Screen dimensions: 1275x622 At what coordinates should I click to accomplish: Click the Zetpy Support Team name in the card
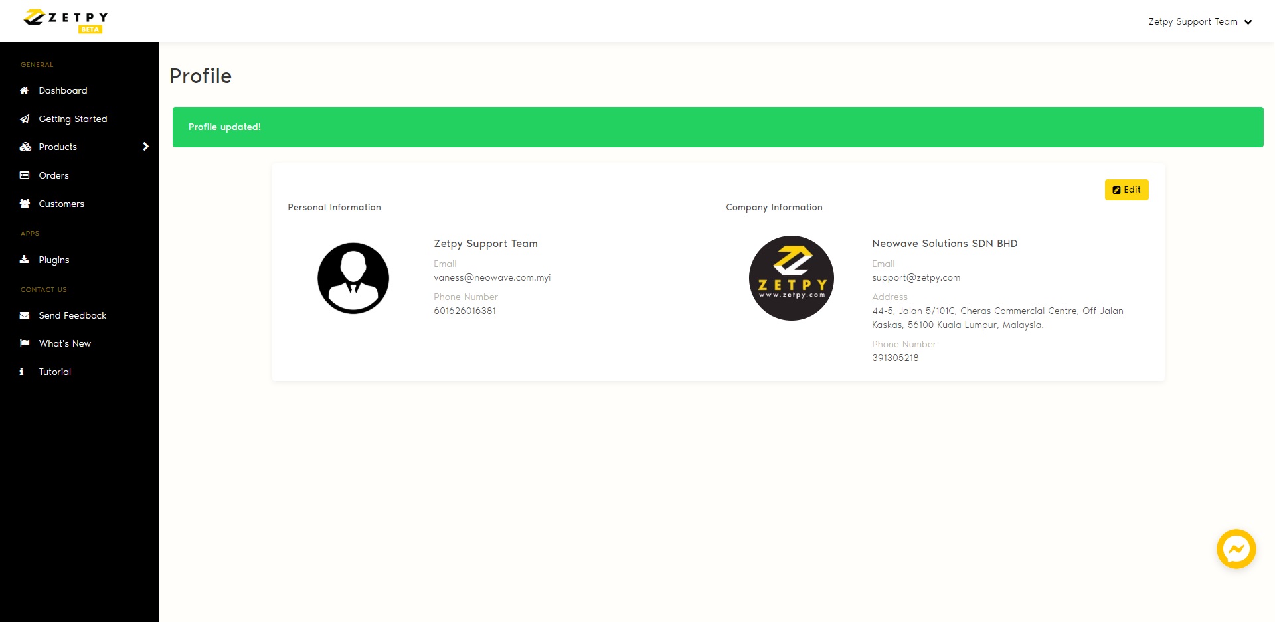click(485, 244)
